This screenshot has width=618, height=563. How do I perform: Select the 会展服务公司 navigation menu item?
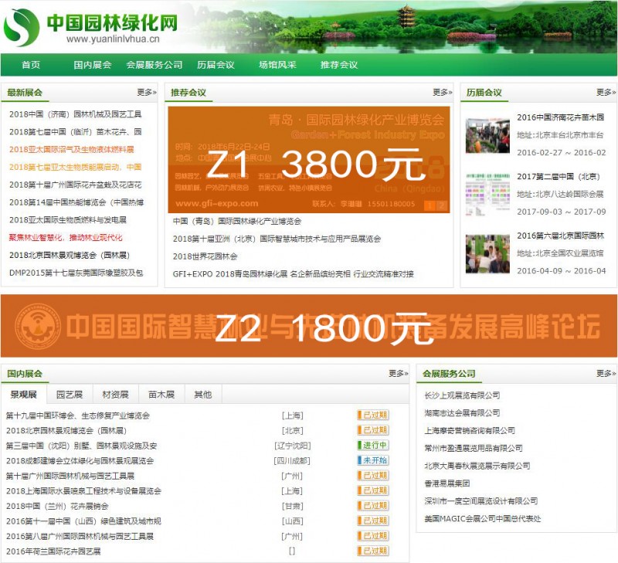tap(154, 65)
